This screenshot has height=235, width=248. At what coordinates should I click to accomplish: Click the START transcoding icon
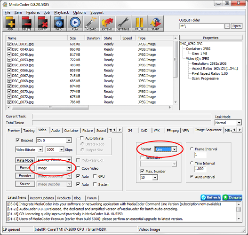(155, 23)
